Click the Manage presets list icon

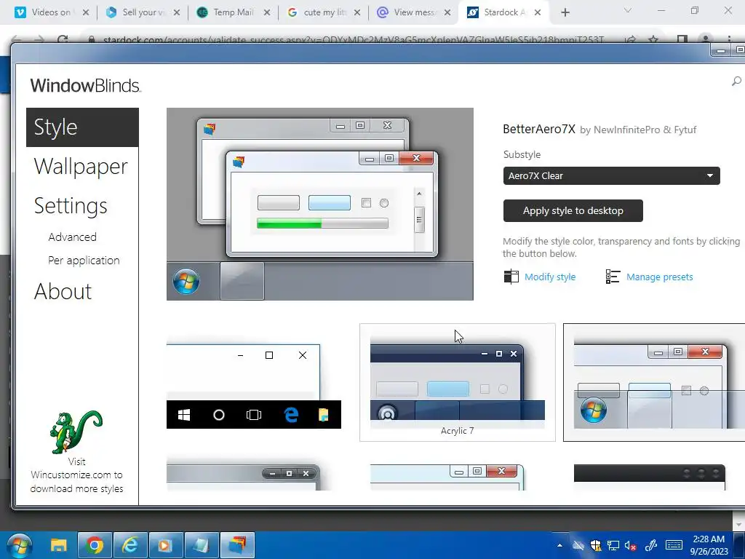pos(613,277)
